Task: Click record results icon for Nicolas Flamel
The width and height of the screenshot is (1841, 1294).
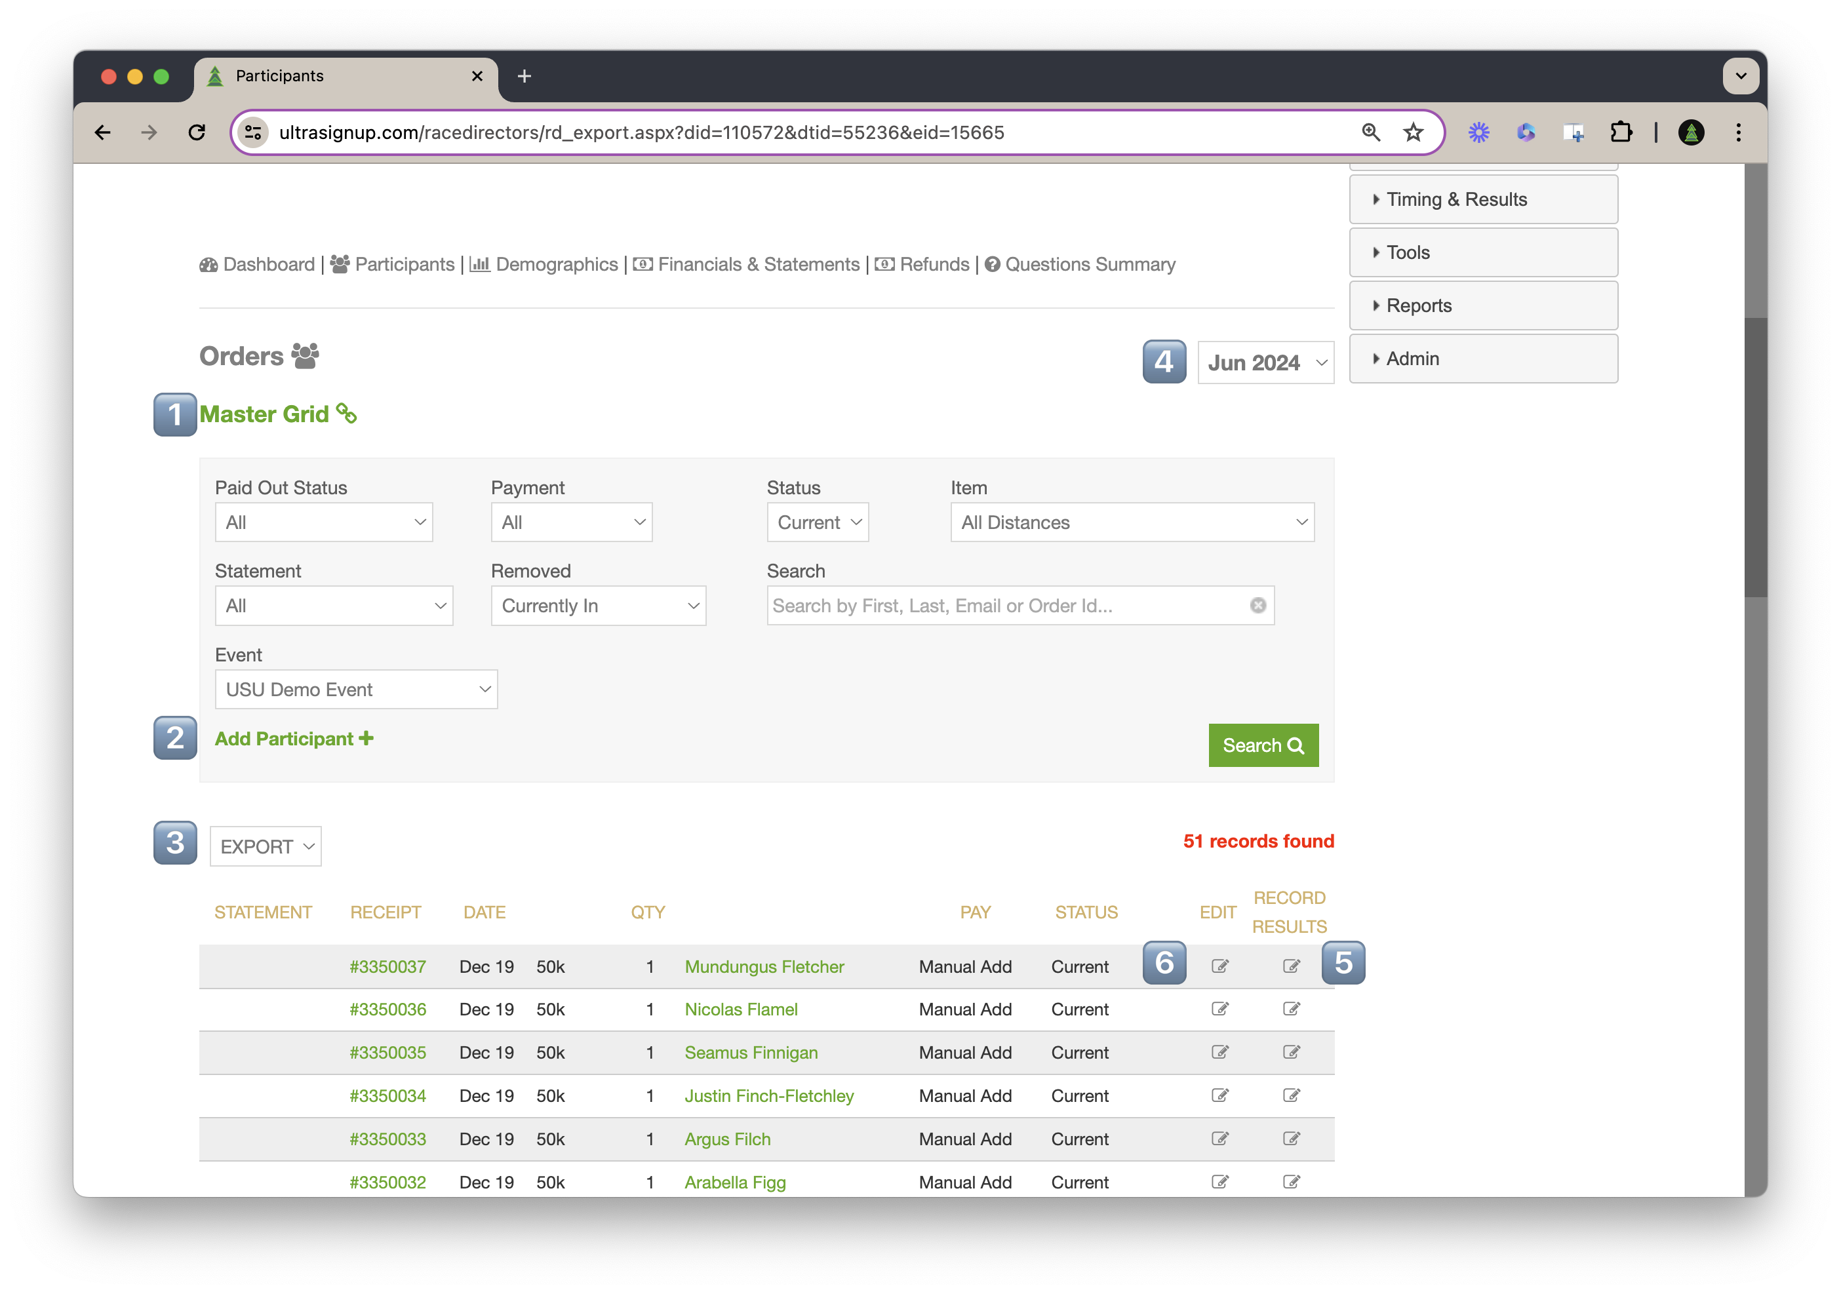Action: click(x=1290, y=1009)
